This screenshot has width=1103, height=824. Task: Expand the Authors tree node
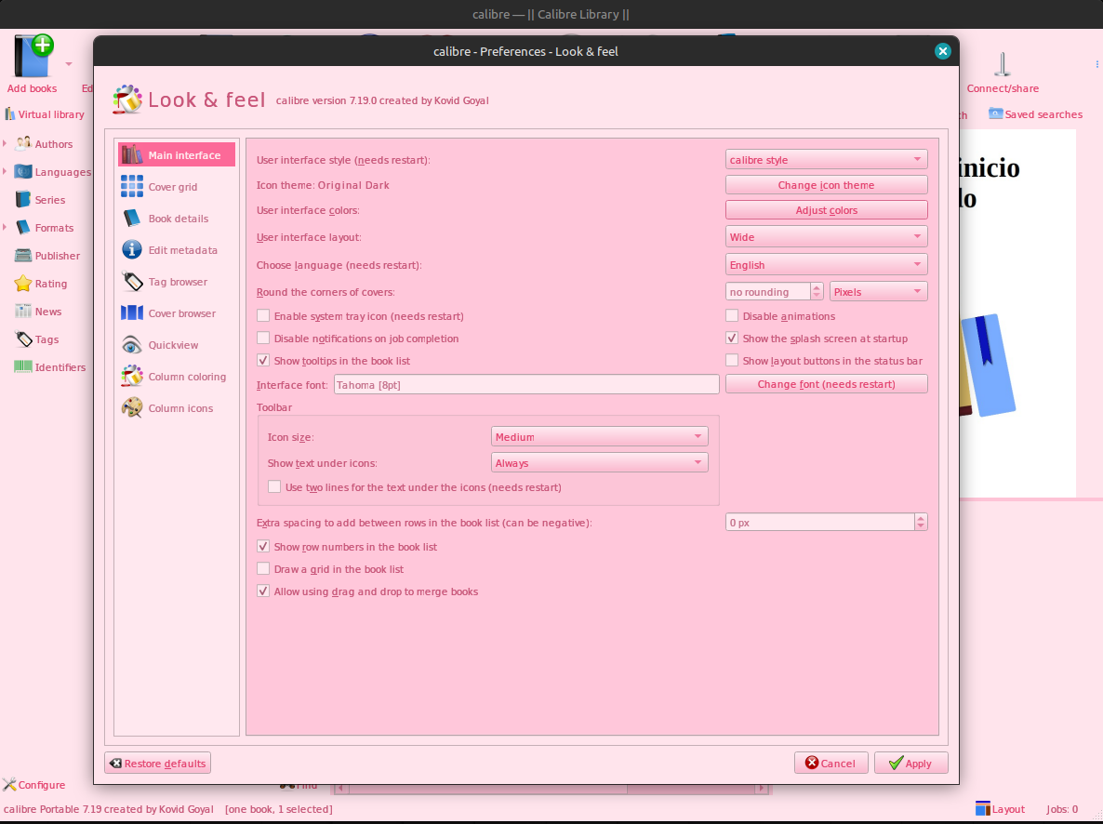coord(5,143)
